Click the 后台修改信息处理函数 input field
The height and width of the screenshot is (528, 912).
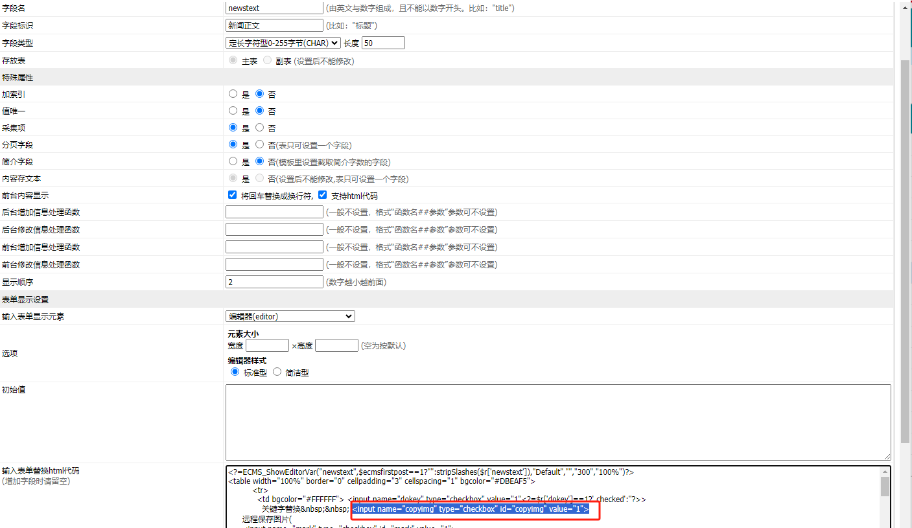(x=274, y=229)
